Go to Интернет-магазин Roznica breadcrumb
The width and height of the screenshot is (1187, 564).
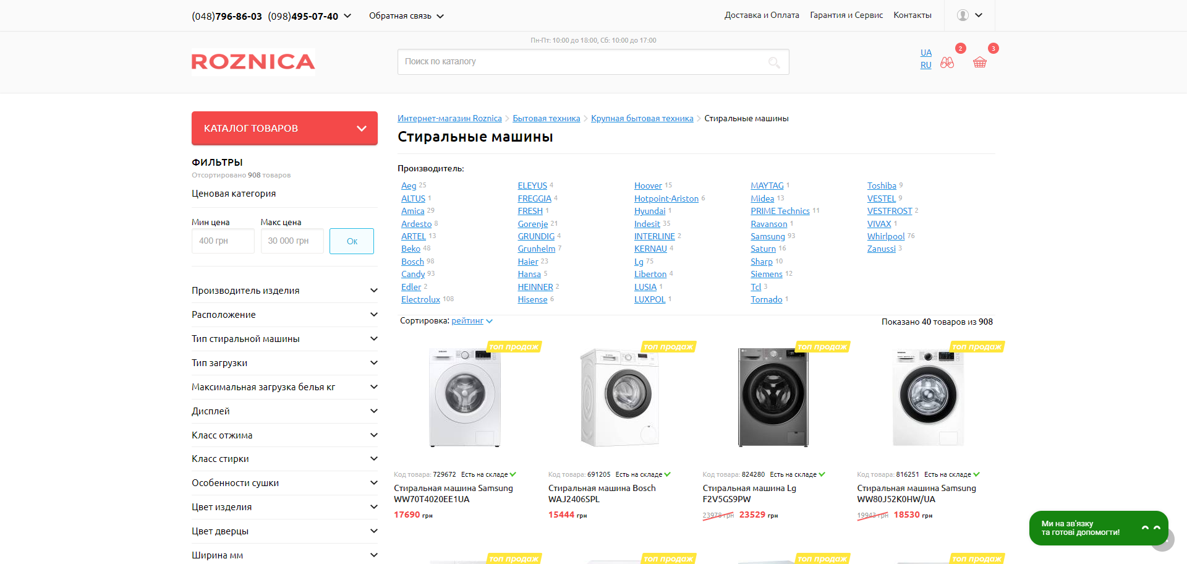(x=449, y=119)
